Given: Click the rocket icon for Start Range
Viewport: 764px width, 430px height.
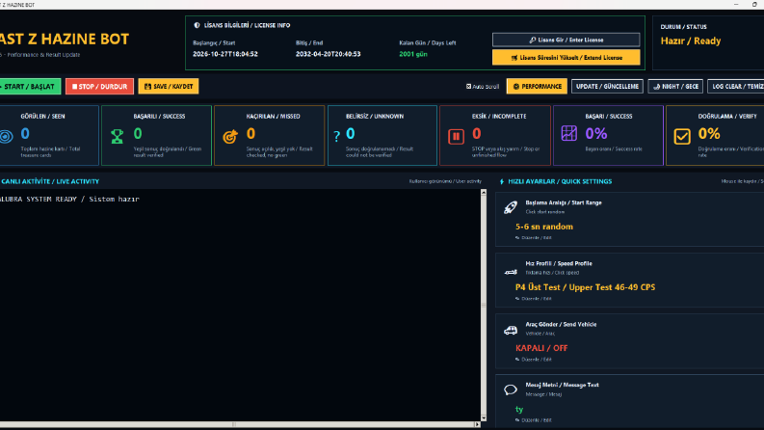Looking at the screenshot, I should (x=511, y=207).
